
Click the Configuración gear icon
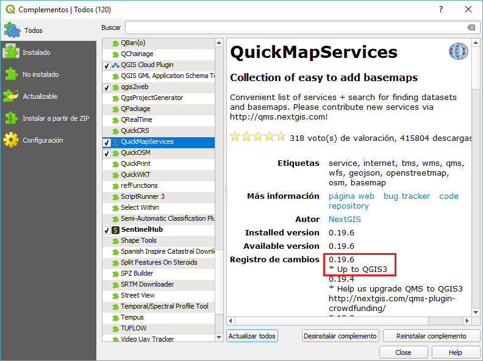11,140
